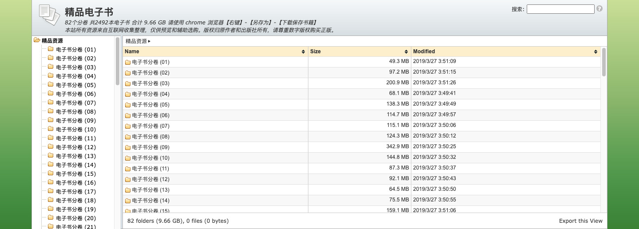Screen dimensions: 639x229
Task: Select the 精品资源 root label in tree
Action: click(x=52, y=41)
